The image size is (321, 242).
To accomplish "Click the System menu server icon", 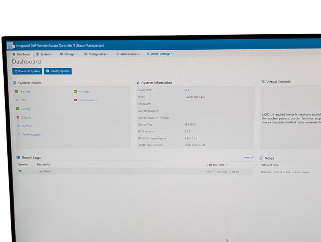I will (x=37, y=54).
